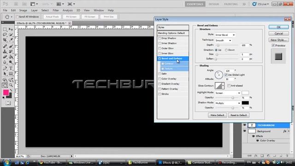The width and height of the screenshot is (295, 166).
Task: Click Reset to Default button
Action: coord(239,115)
